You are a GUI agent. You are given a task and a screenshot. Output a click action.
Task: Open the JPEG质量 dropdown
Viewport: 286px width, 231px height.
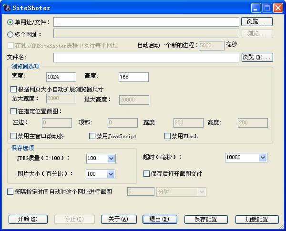111,159
